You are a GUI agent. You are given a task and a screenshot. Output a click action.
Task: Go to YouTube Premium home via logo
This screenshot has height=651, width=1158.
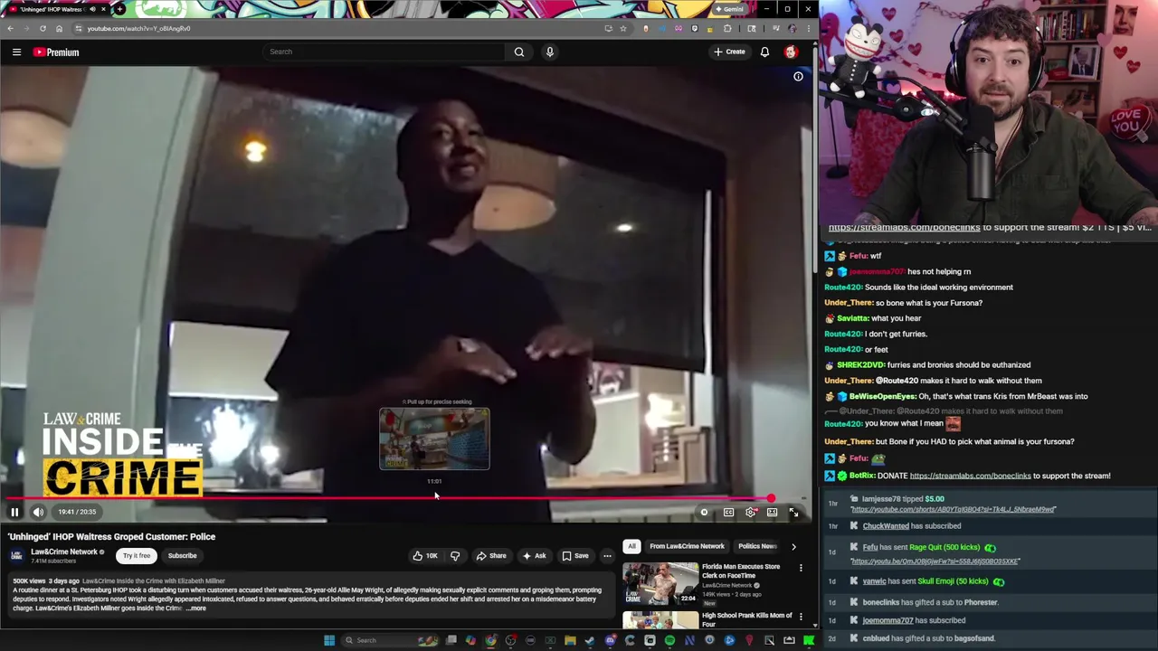pyautogui.click(x=56, y=52)
